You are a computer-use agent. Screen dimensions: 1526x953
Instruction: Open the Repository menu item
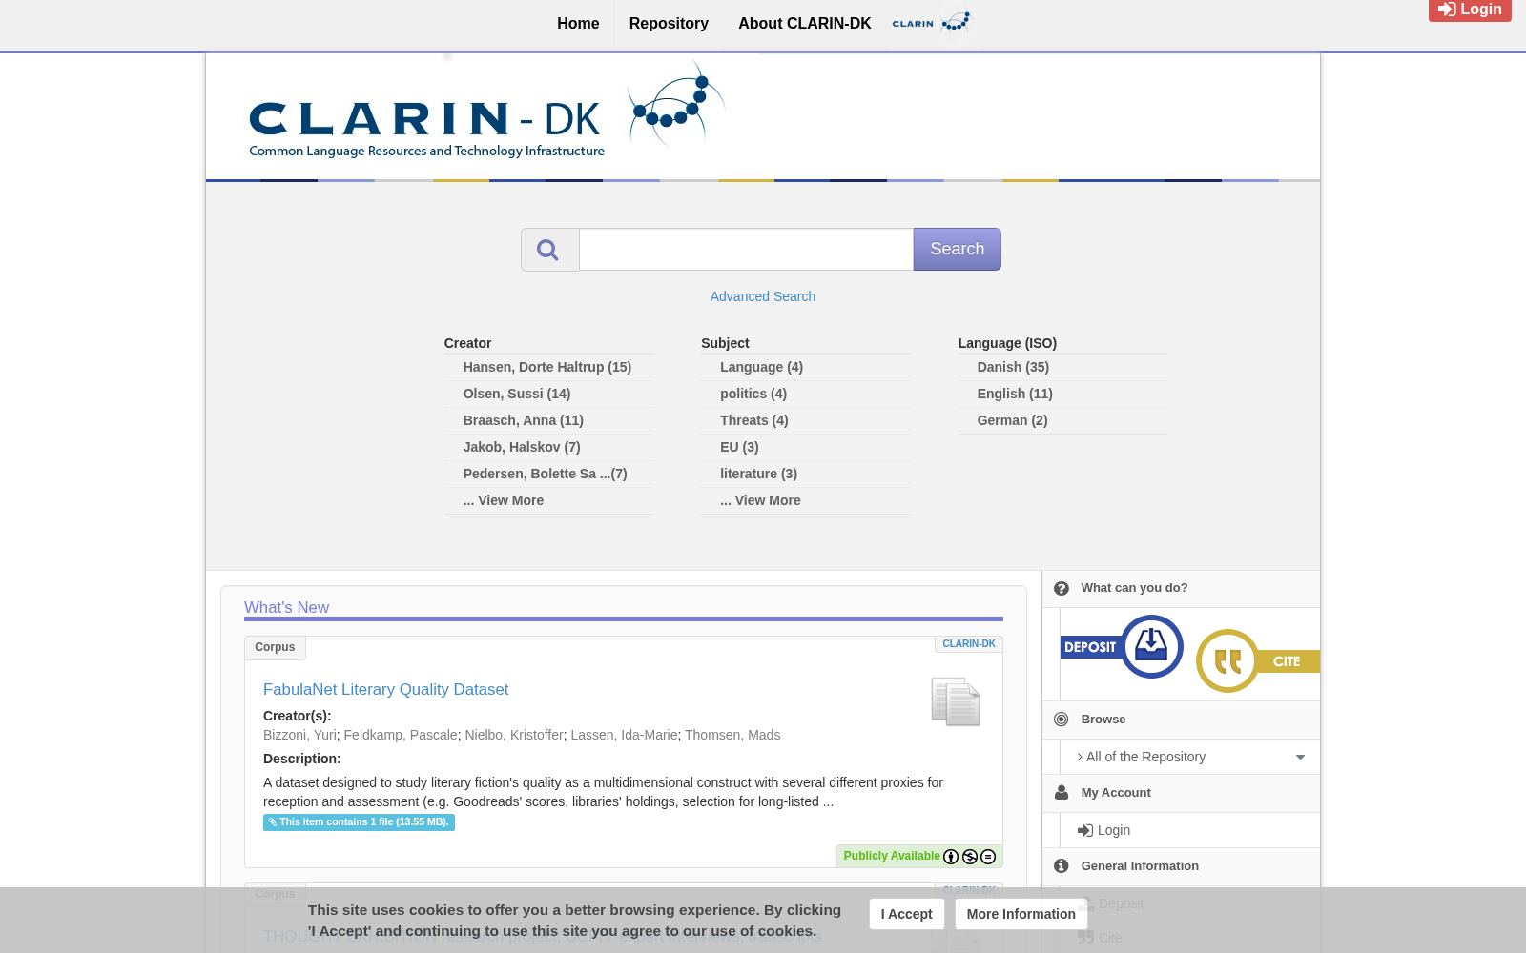pyautogui.click(x=669, y=24)
